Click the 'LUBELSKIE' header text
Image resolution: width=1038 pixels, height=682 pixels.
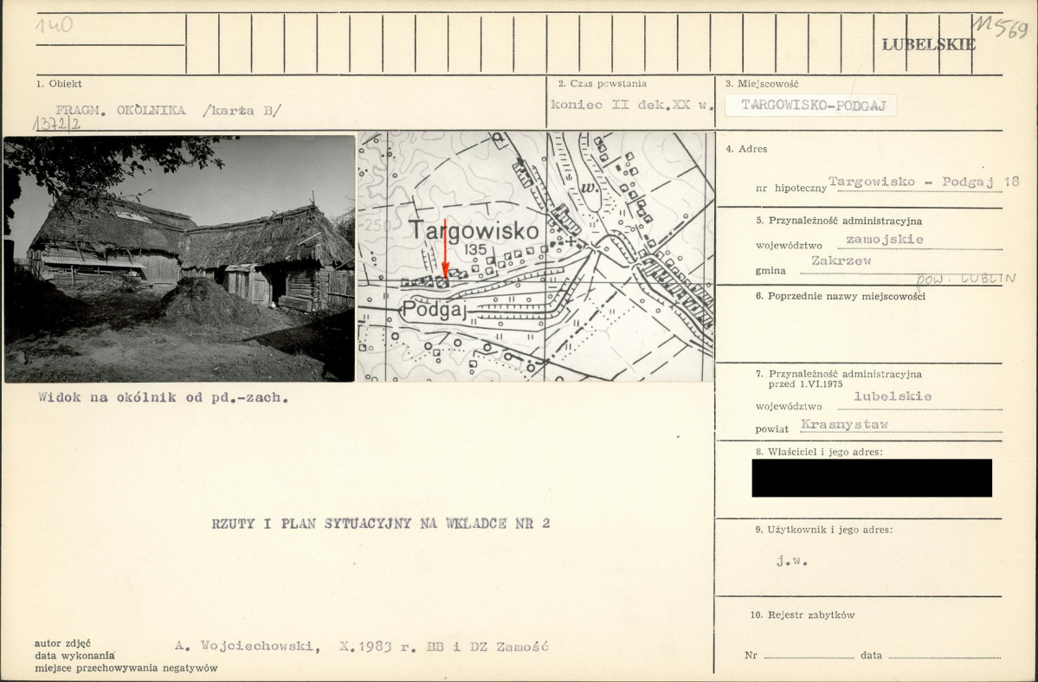pyautogui.click(x=928, y=45)
